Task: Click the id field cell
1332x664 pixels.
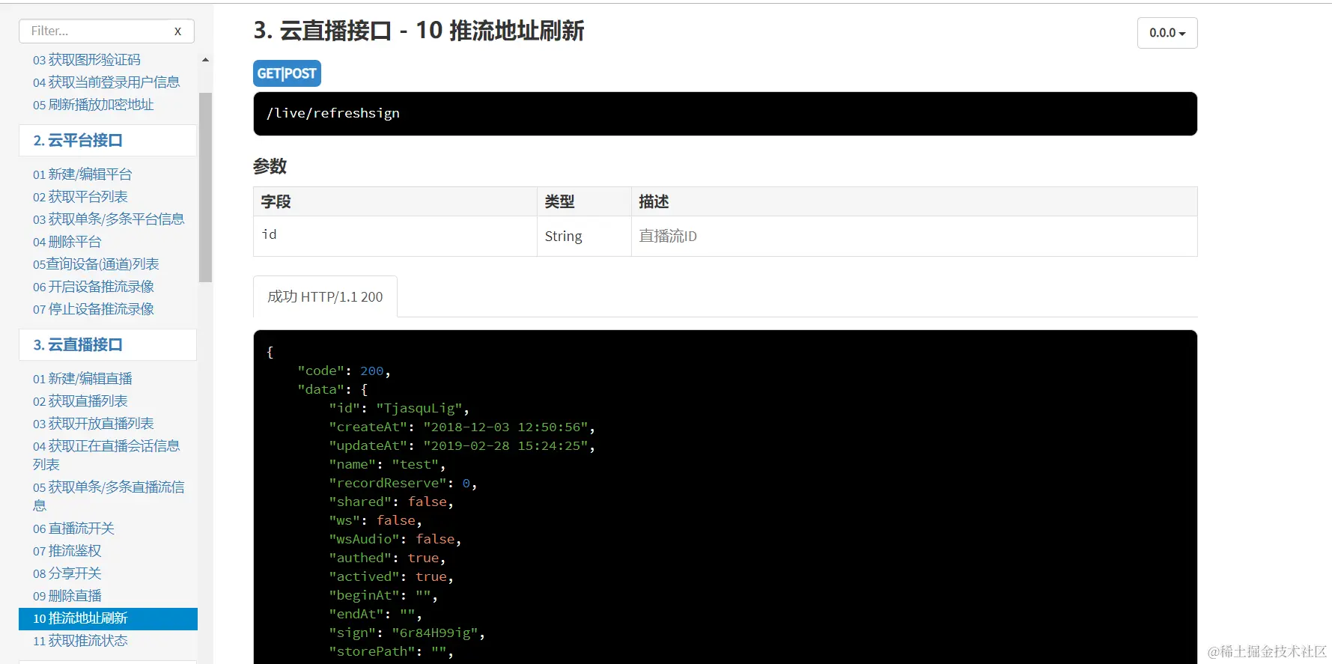Action: click(395, 236)
